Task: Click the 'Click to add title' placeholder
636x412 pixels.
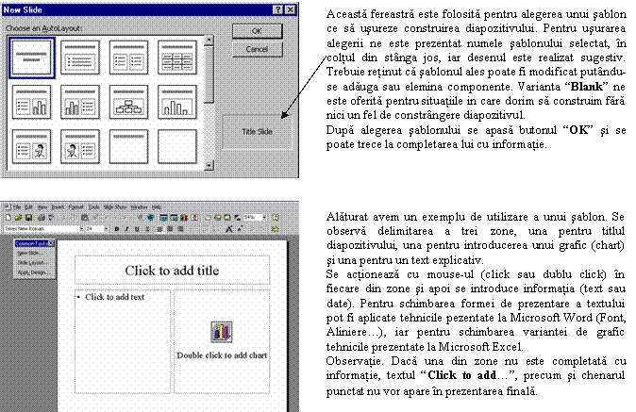Action: coord(173,270)
